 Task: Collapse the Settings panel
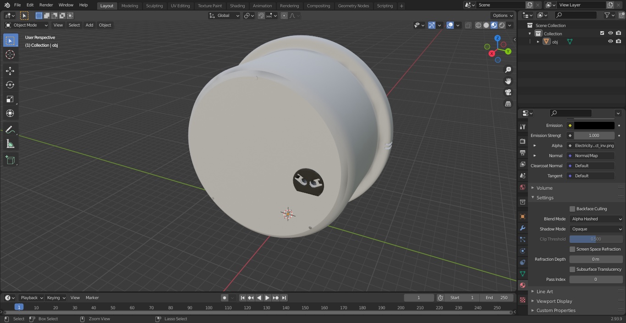coord(545,197)
